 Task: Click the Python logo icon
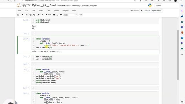tap(150, 5)
